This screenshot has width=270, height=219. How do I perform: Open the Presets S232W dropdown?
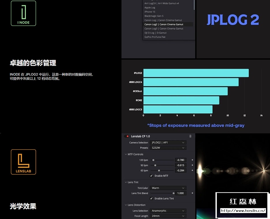pos(168,148)
